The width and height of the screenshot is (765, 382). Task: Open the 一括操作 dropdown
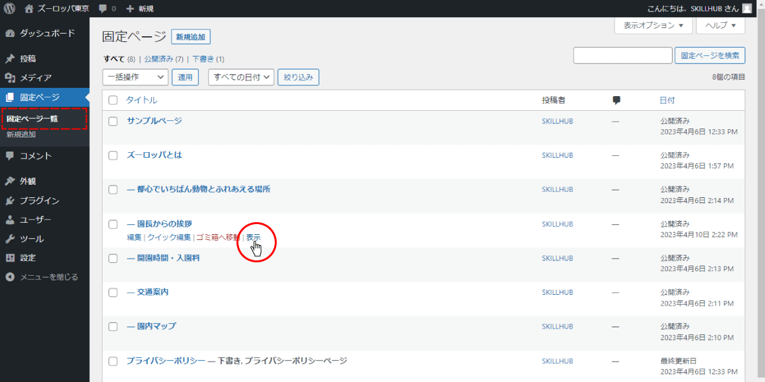coord(135,77)
